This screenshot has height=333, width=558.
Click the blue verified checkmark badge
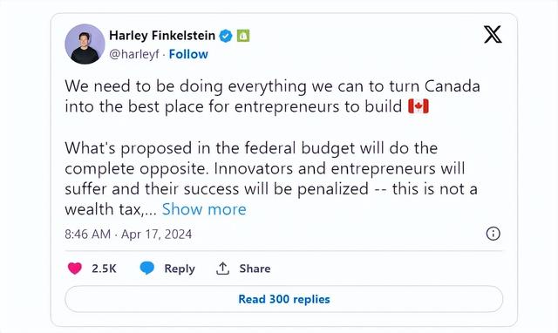pos(226,36)
